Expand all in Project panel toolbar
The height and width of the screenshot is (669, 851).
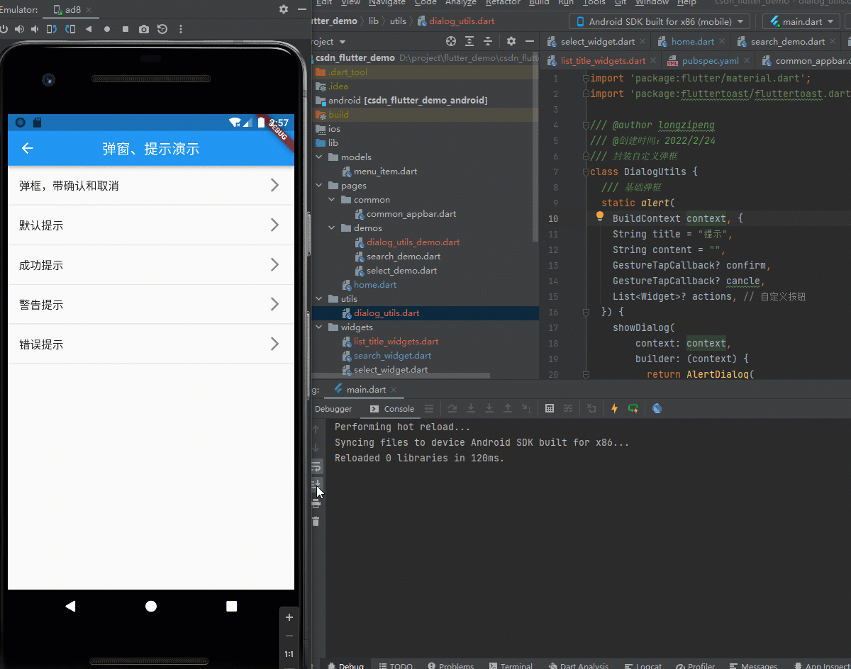[469, 42]
